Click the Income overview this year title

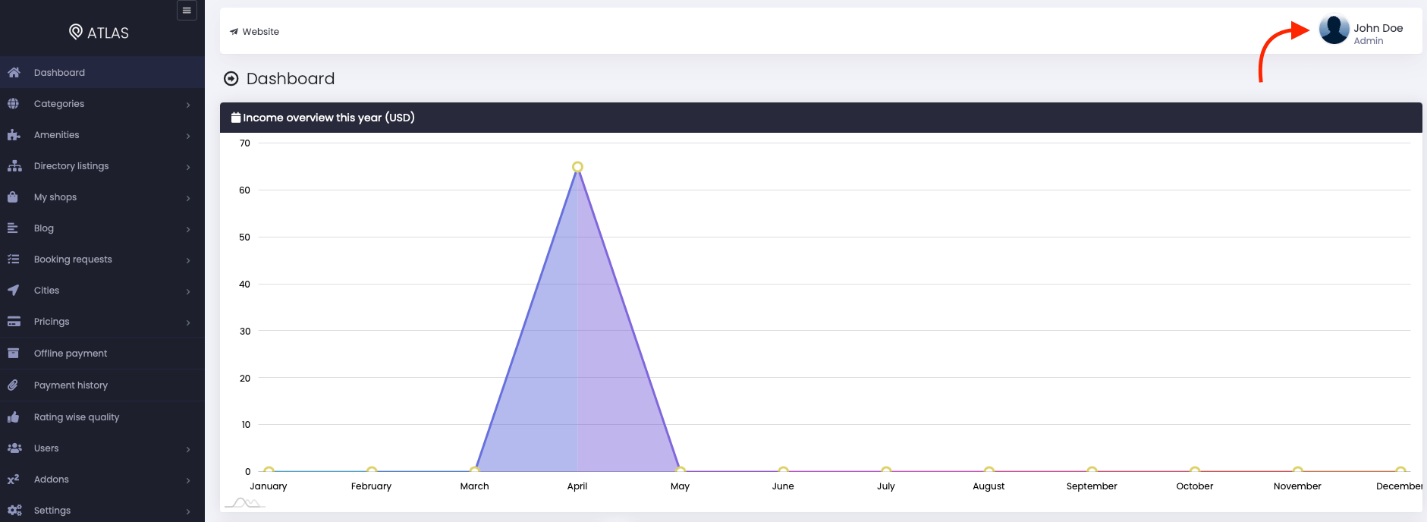click(328, 118)
